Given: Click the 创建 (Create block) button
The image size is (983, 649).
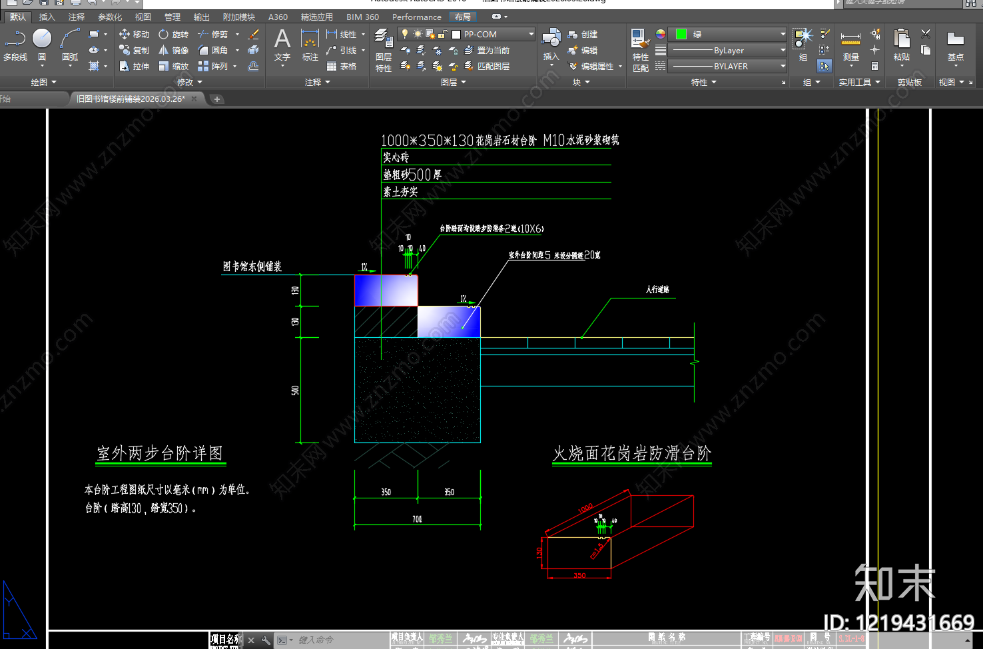Looking at the screenshot, I should 583,34.
